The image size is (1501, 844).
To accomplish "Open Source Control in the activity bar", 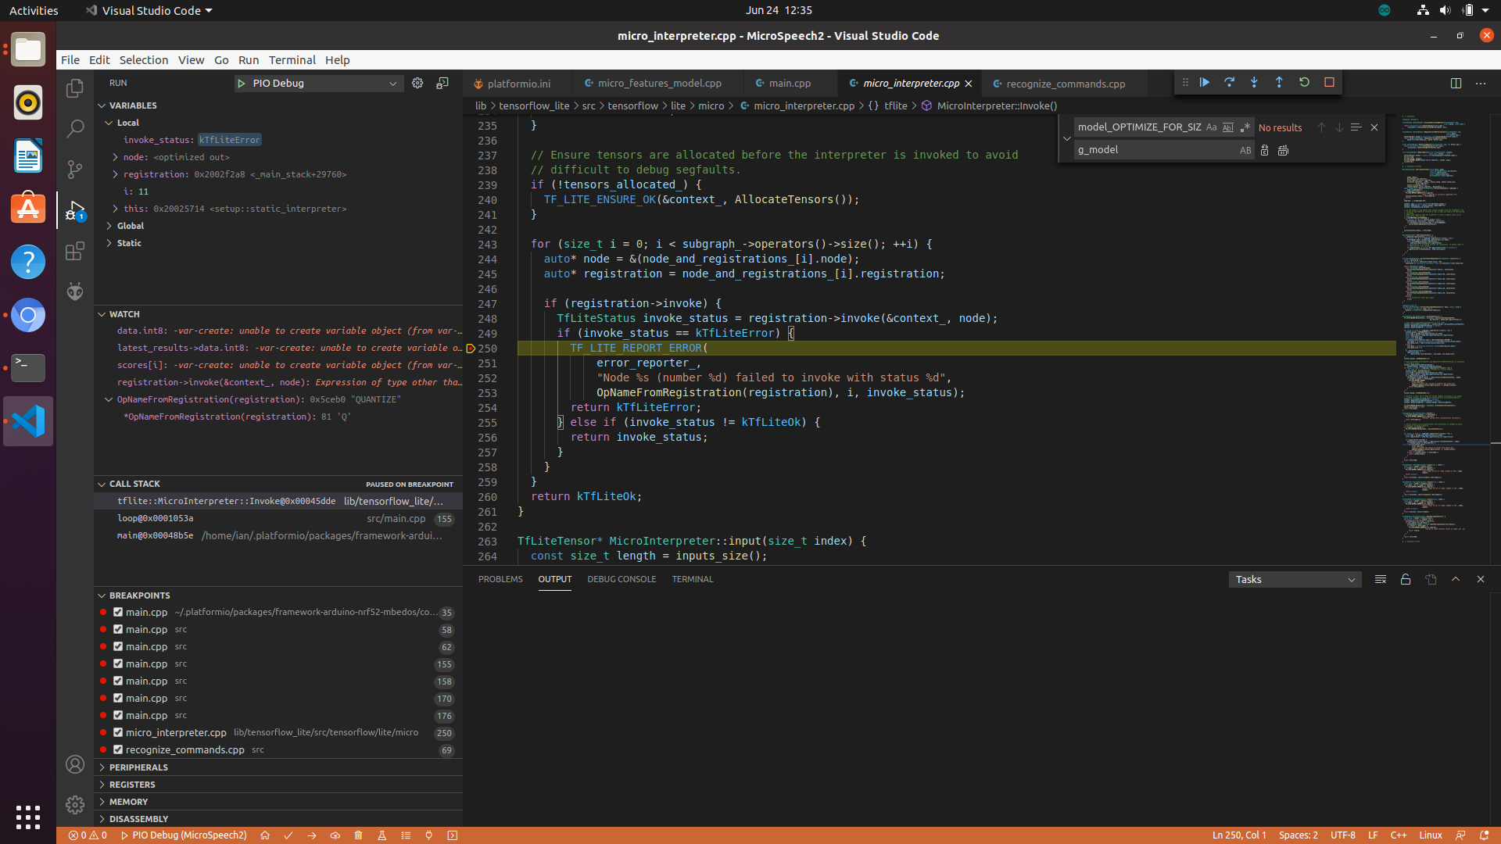I will [74, 169].
